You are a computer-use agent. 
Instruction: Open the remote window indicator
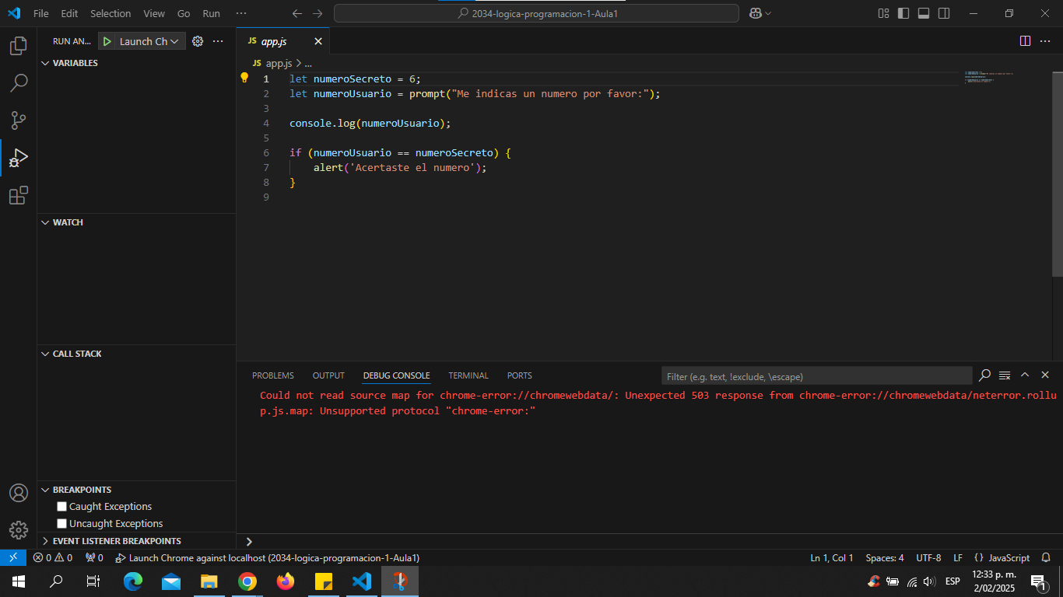coord(13,557)
